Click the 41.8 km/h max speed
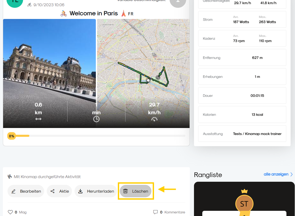 point(268,3)
